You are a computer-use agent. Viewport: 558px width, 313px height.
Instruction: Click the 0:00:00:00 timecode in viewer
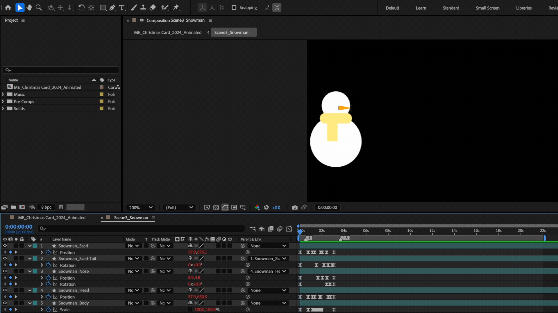tap(327, 208)
